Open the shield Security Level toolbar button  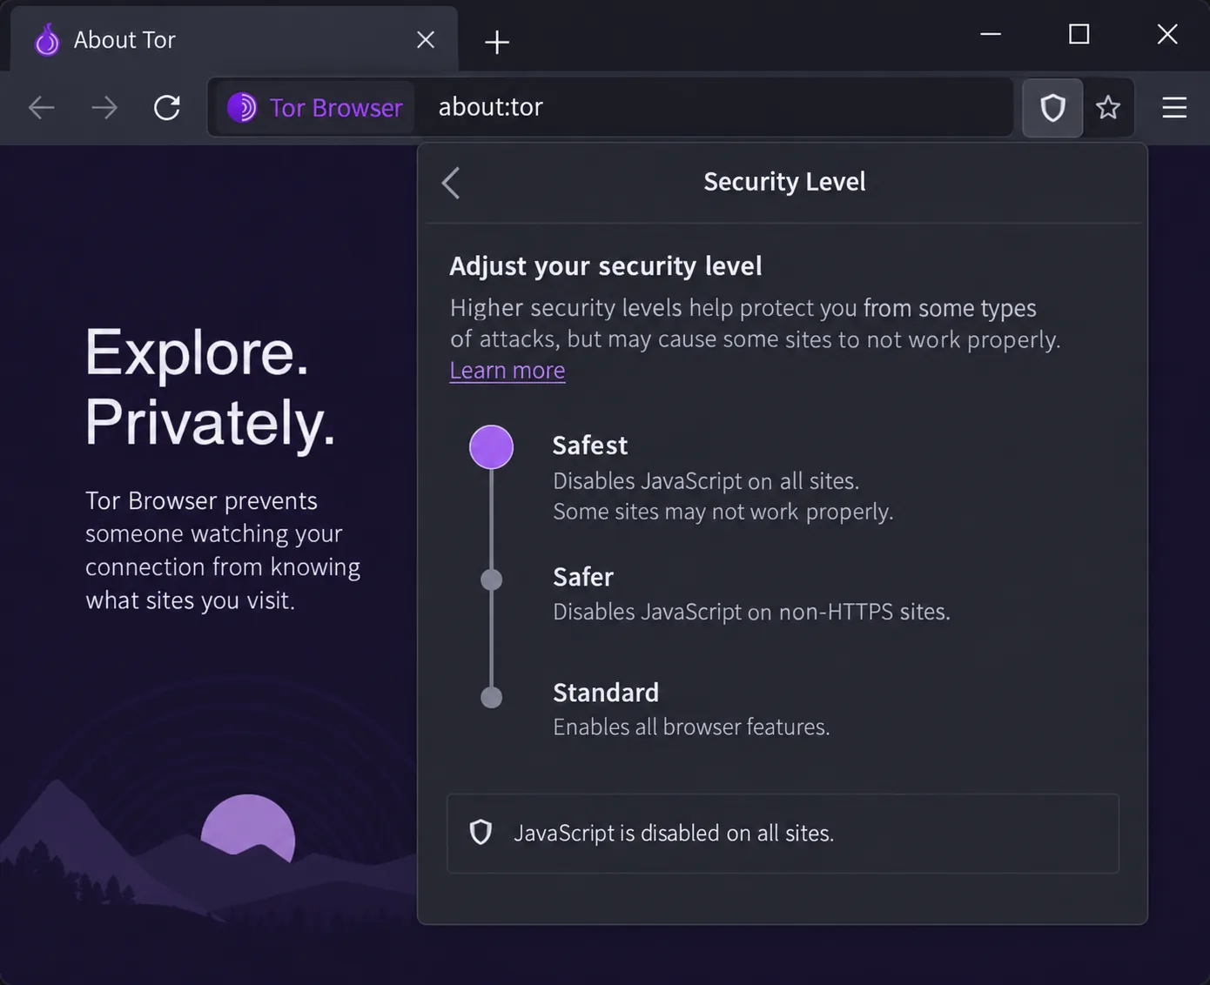click(x=1052, y=108)
